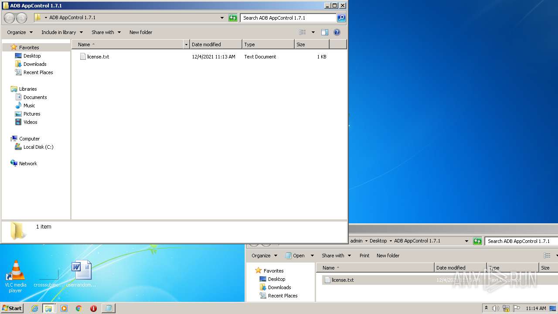Open the Pictures library
The image size is (558, 314).
pos(32,114)
